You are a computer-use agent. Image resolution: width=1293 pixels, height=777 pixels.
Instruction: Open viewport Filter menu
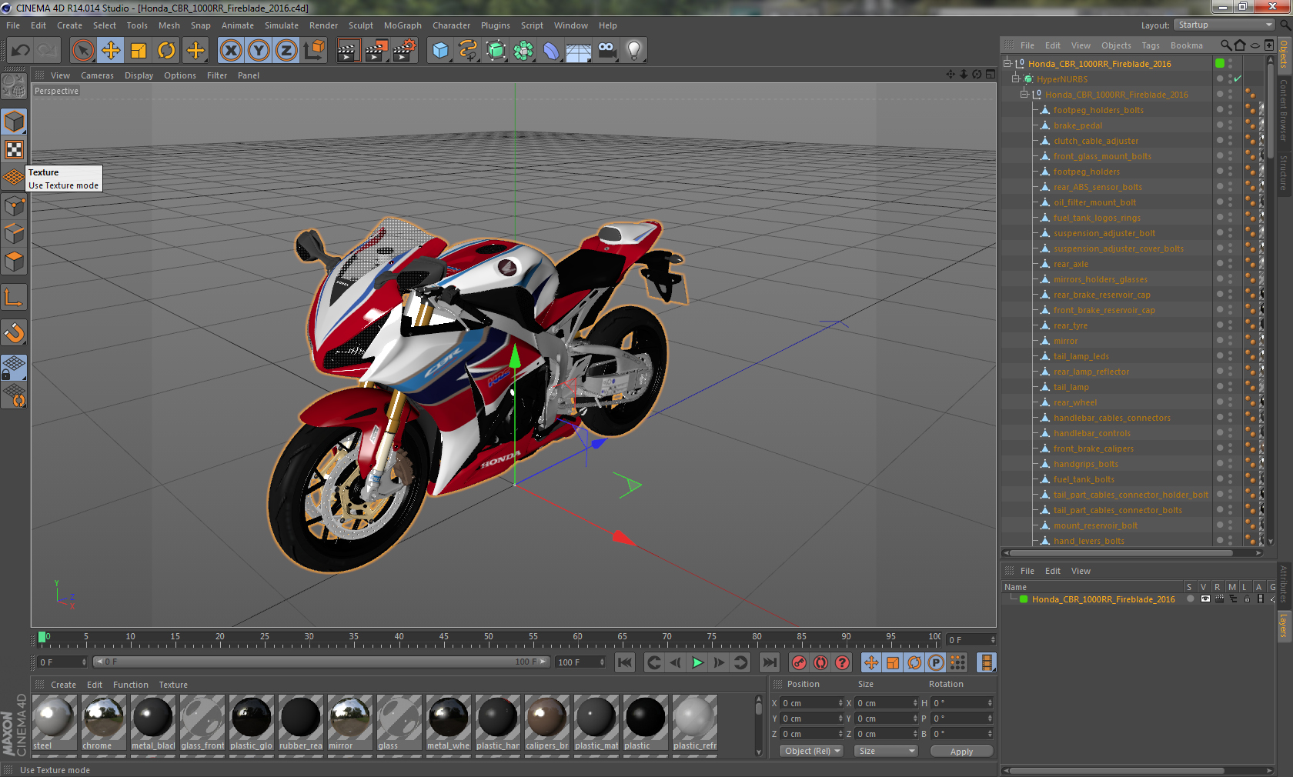(217, 75)
